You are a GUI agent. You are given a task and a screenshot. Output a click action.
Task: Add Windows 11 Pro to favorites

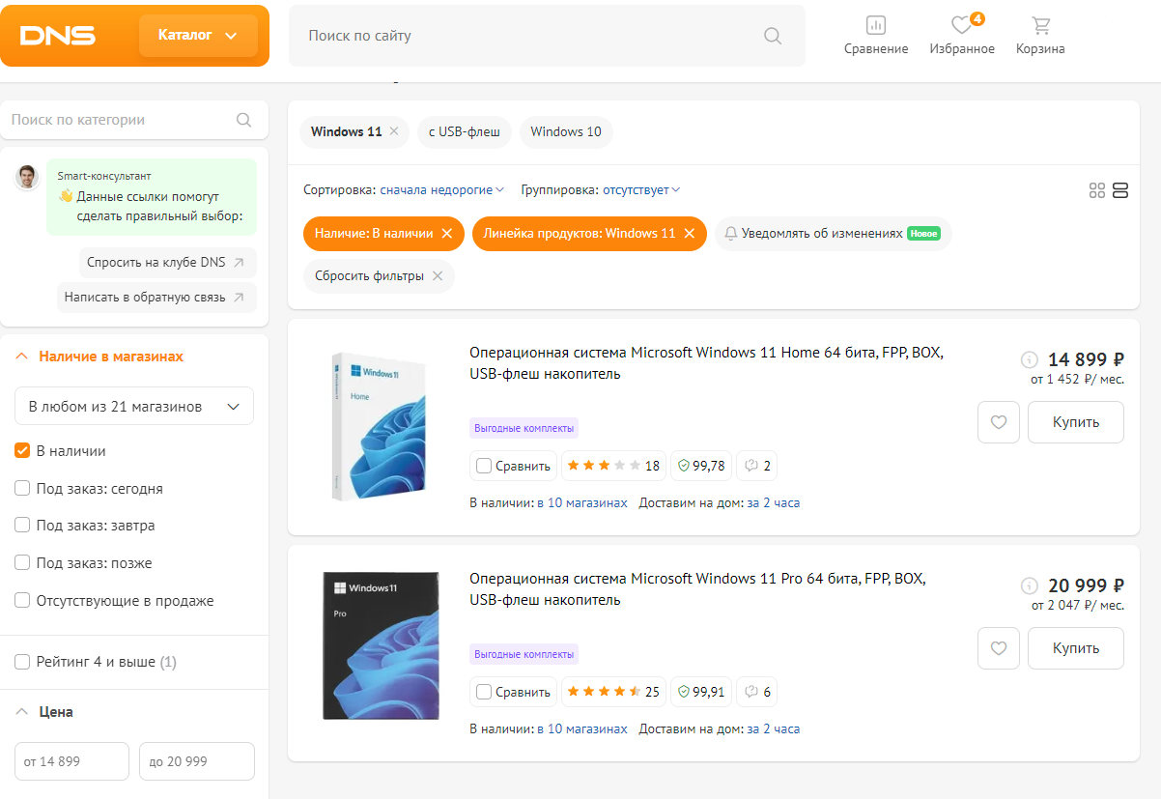click(999, 648)
